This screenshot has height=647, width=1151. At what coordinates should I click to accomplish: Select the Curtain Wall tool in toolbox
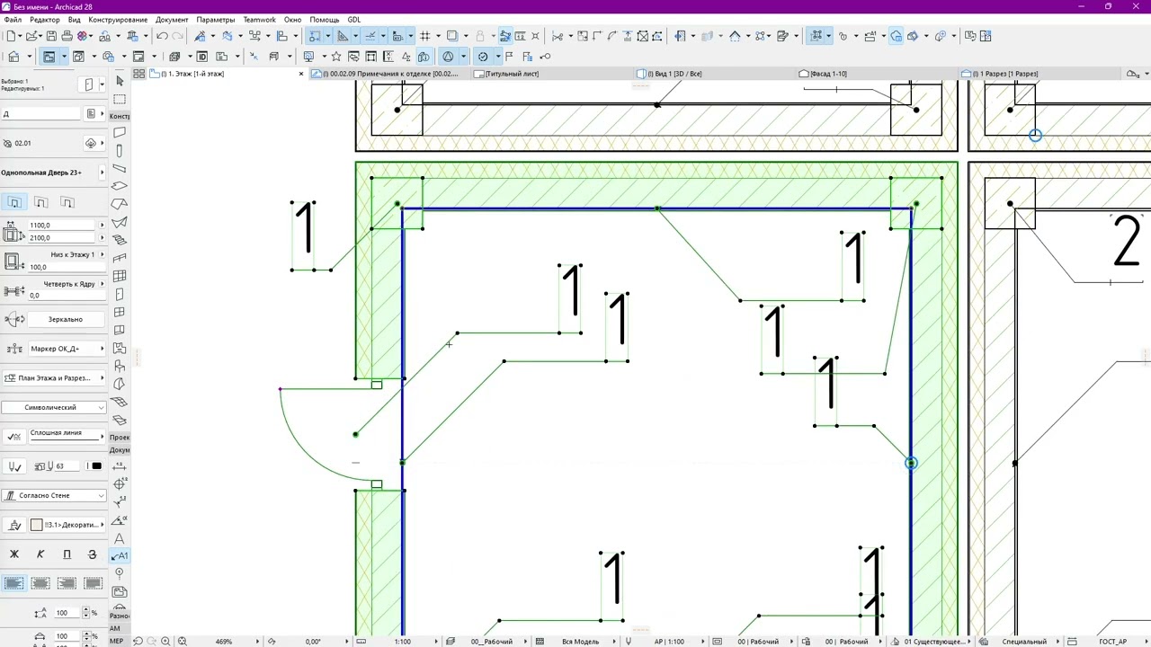(120, 277)
